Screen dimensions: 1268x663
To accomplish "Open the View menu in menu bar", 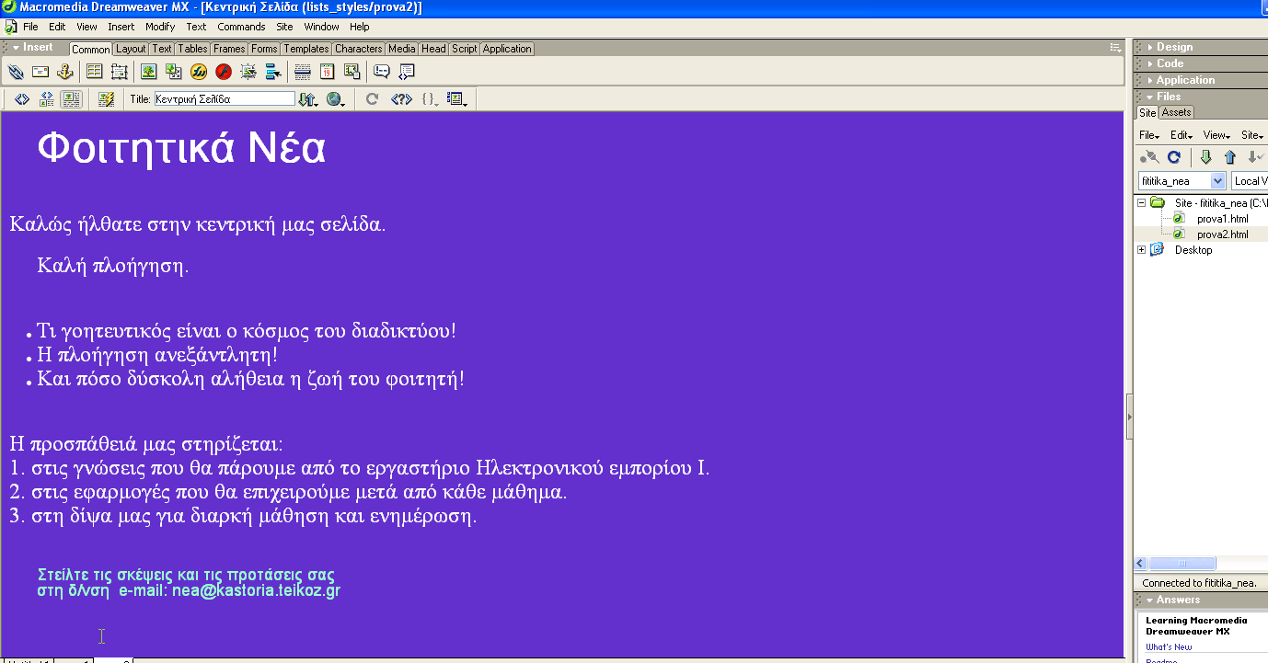I will [x=86, y=27].
